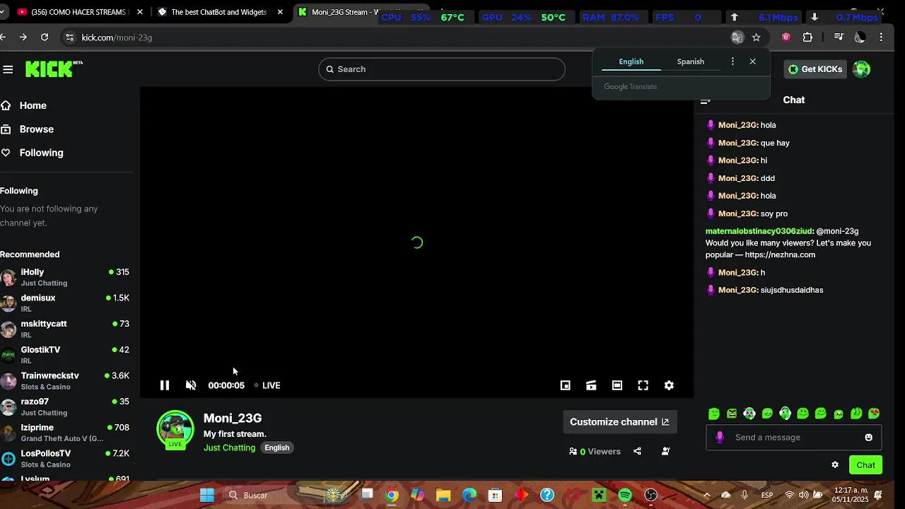Image resolution: width=905 pixels, height=509 pixels.
Task: Open chat settings gear
Action: click(835, 464)
